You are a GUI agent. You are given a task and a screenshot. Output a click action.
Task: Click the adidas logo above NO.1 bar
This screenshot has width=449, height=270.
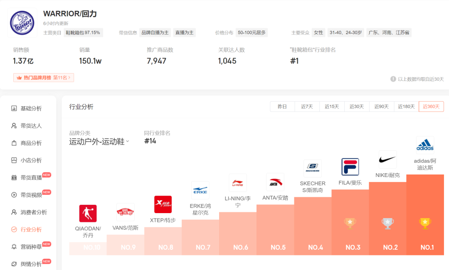[425, 145]
